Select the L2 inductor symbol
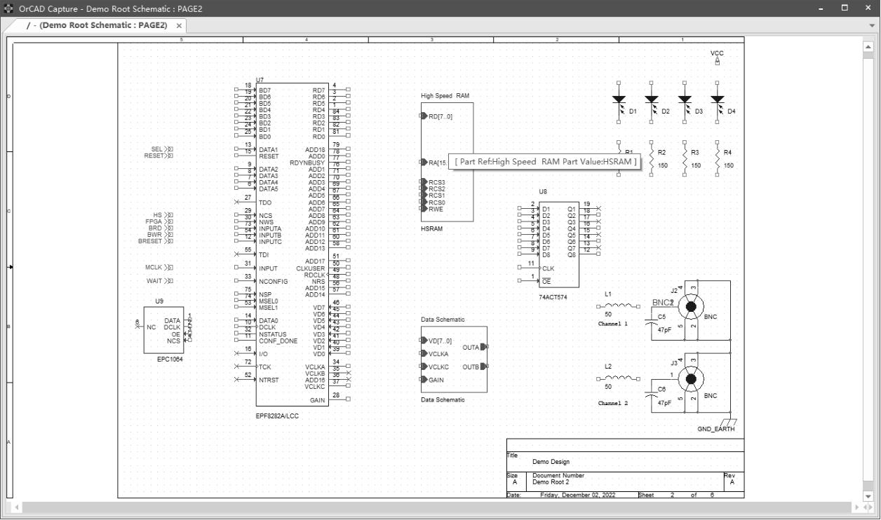 619,378
